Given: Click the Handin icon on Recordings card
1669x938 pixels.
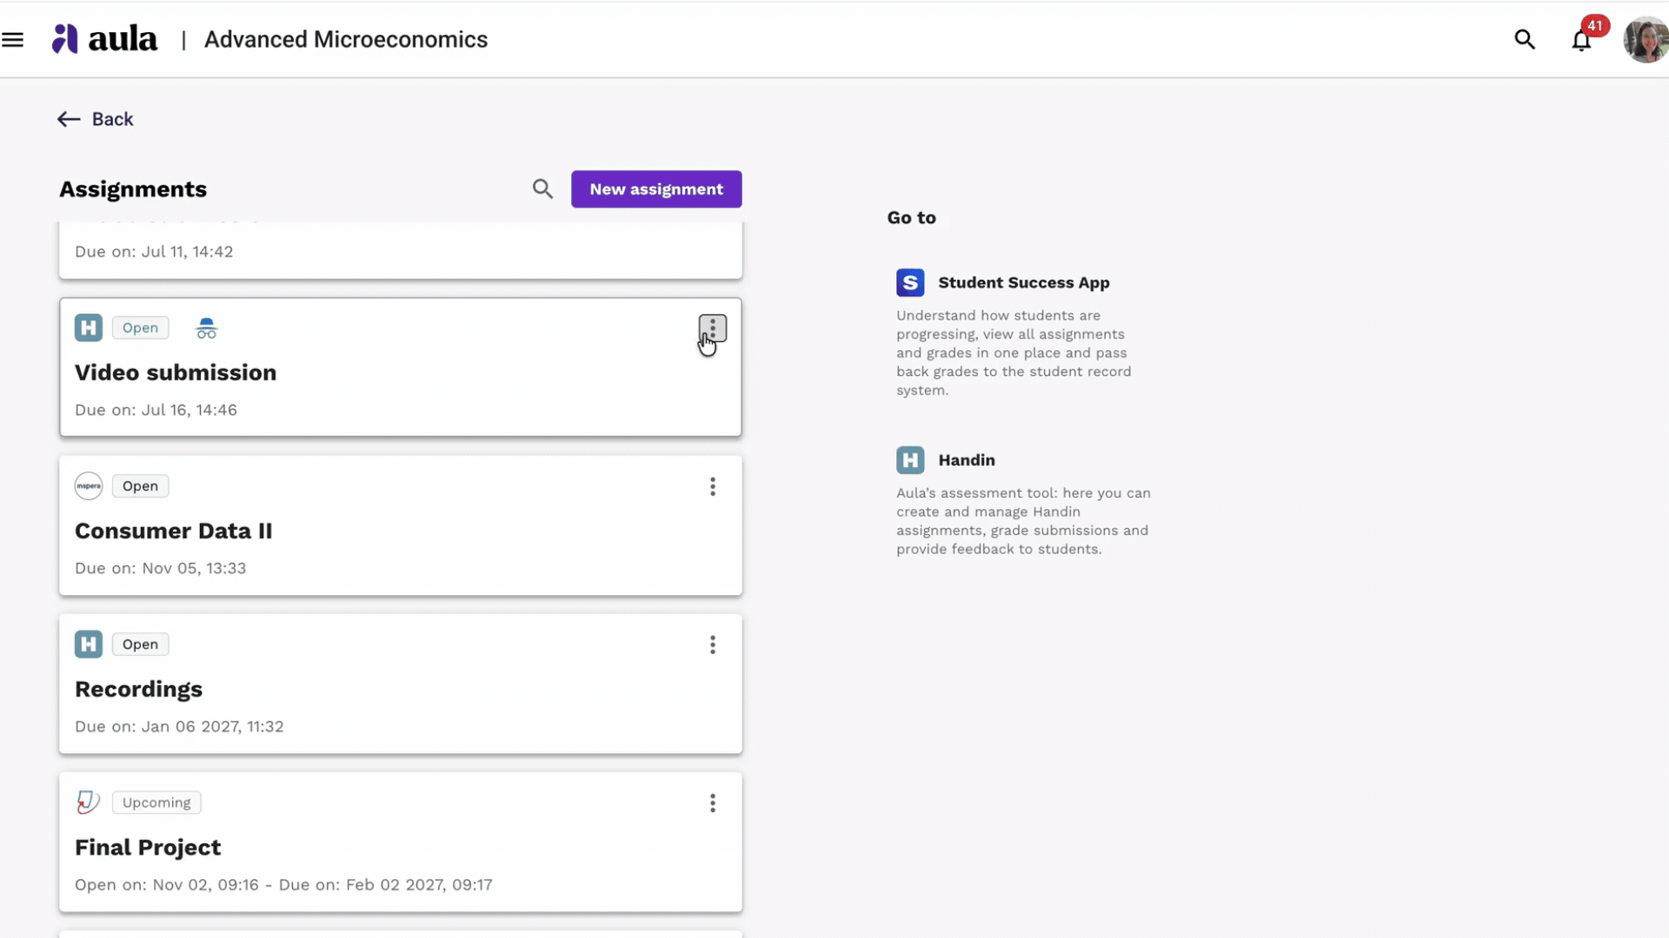Looking at the screenshot, I should coord(89,644).
